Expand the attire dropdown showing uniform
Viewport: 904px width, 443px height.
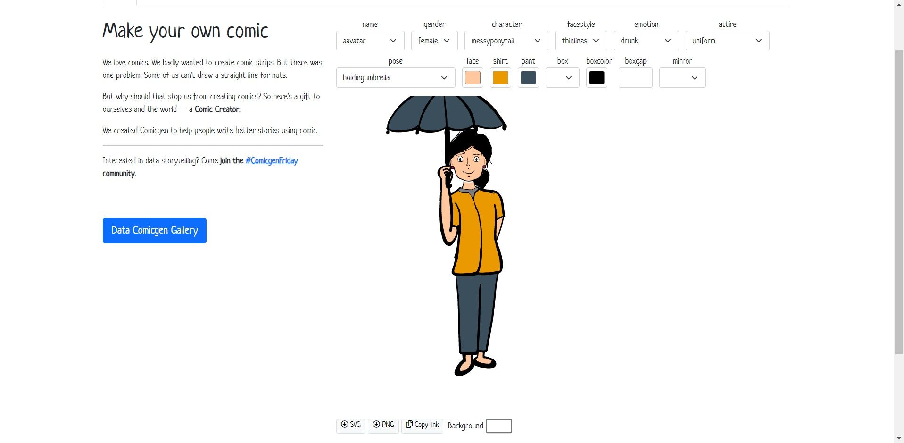(727, 41)
